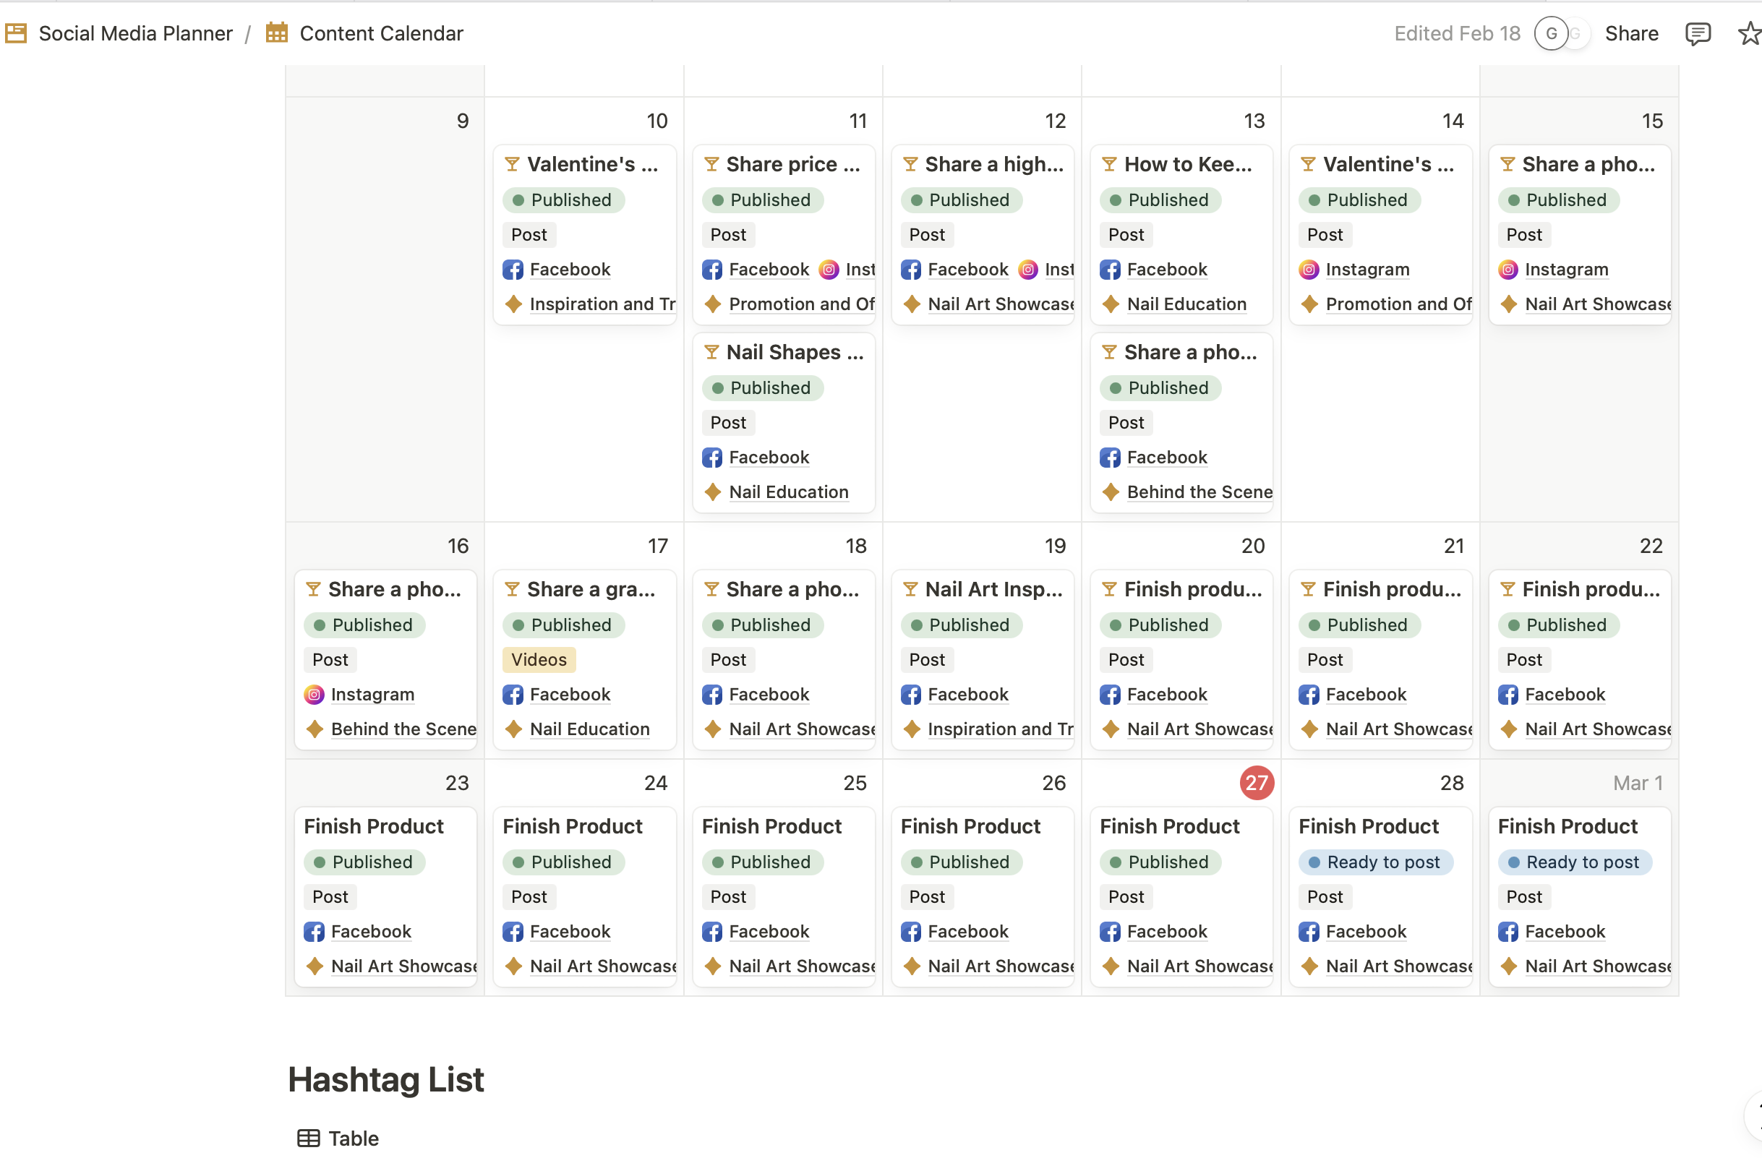This screenshot has height=1158, width=1762.
Task: Click the G user avatar
Action: coord(1551,34)
